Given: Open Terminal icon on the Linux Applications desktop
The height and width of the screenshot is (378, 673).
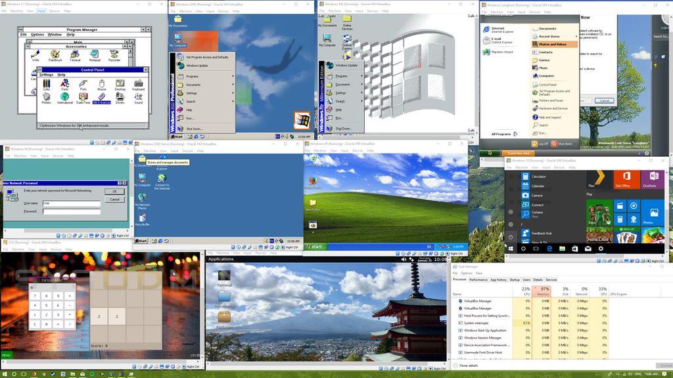Looking at the screenshot, I should (x=224, y=278).
